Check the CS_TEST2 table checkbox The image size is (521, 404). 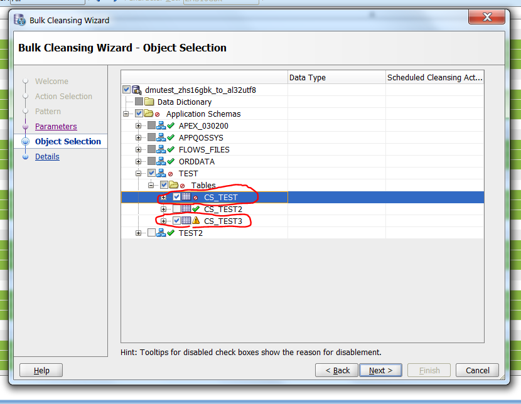point(176,209)
